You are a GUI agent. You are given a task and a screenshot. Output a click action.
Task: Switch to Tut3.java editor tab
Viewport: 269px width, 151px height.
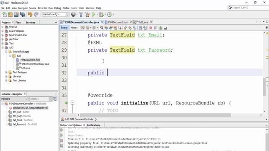(143, 22)
